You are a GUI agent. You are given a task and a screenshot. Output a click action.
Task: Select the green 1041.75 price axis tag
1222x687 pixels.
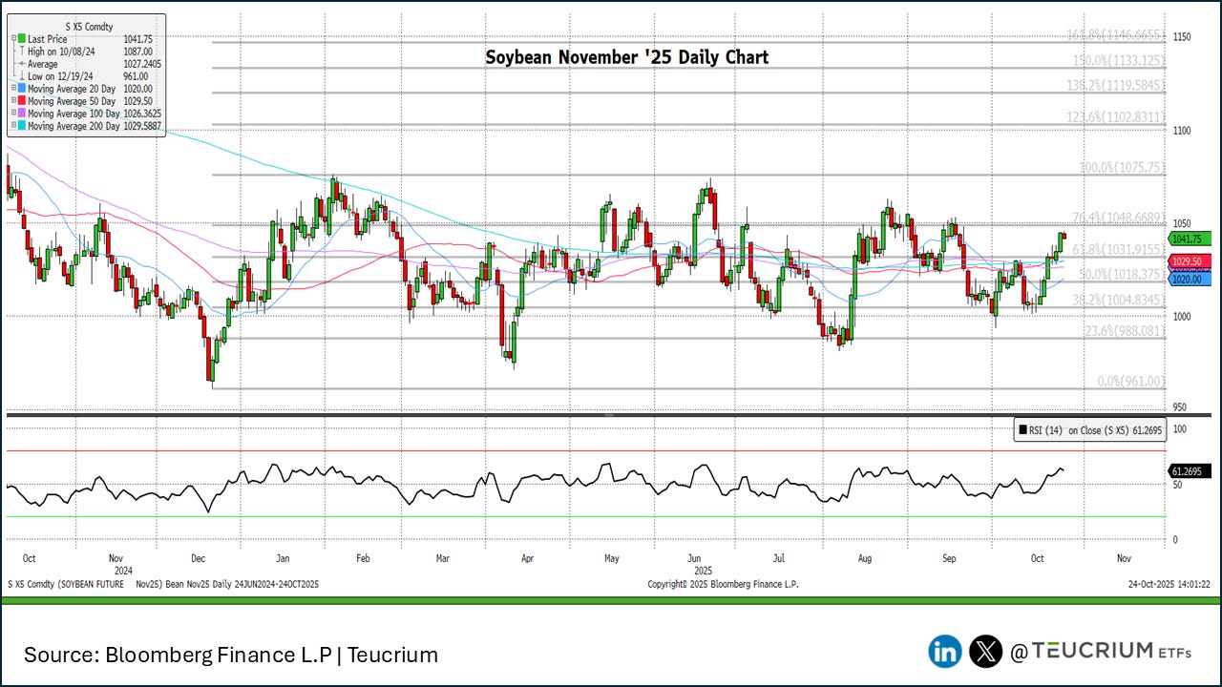pyautogui.click(x=1190, y=239)
